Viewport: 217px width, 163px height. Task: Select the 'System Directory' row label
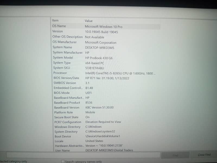66,132
